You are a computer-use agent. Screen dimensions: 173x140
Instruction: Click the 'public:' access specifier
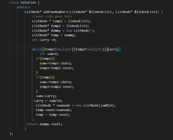click(23, 7)
